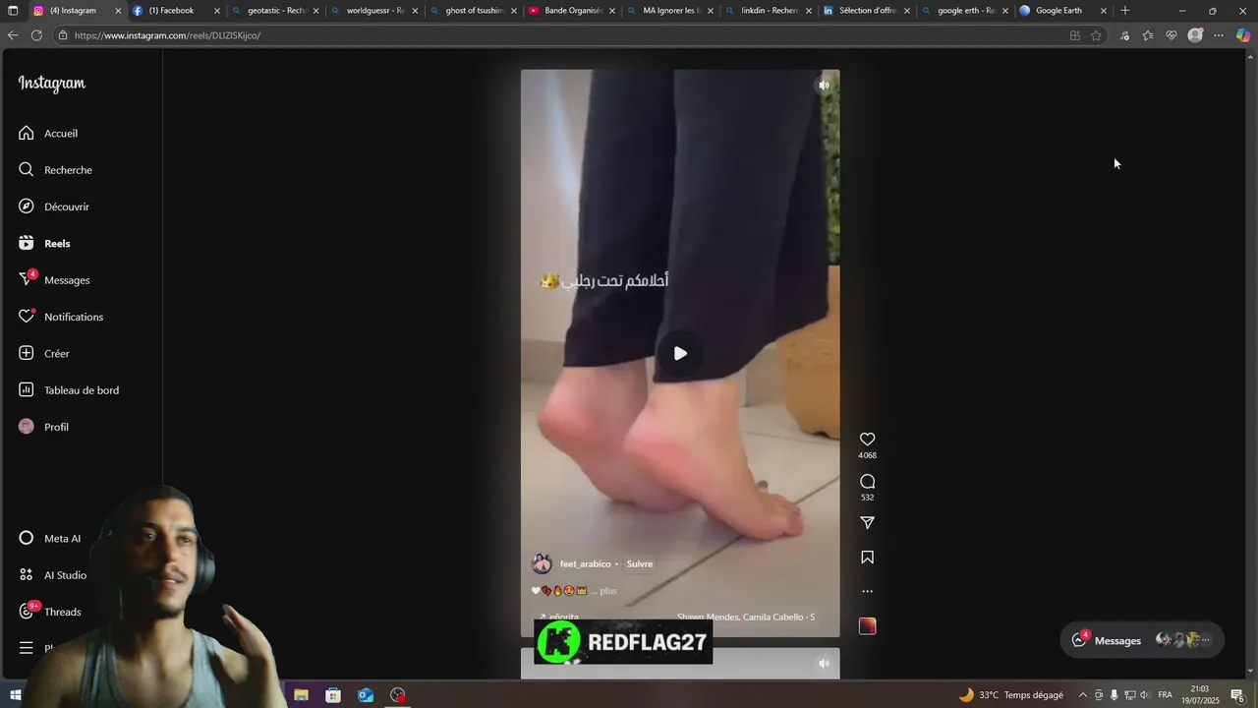Toggle the reel's sound with the speaker icon
This screenshot has width=1258, height=708.
pos(824,86)
